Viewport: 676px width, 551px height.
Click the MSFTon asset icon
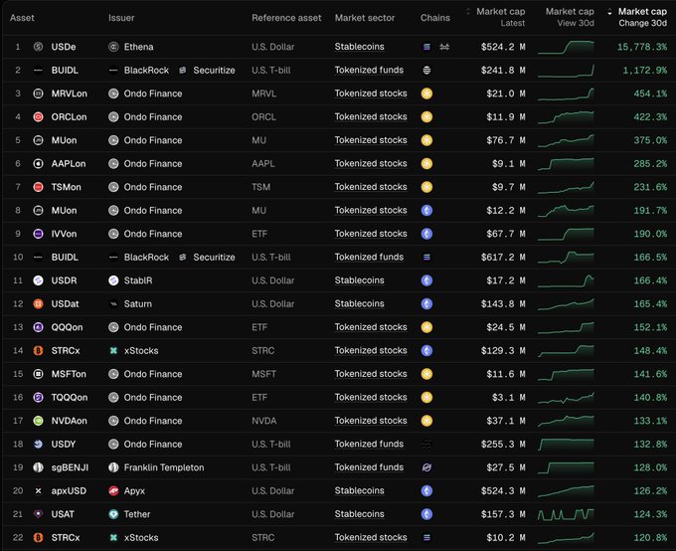(x=38, y=374)
